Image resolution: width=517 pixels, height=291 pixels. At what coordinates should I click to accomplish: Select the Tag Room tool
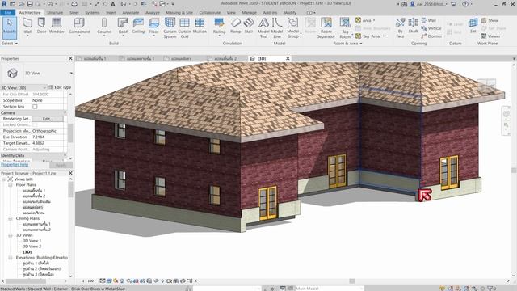tap(345, 28)
